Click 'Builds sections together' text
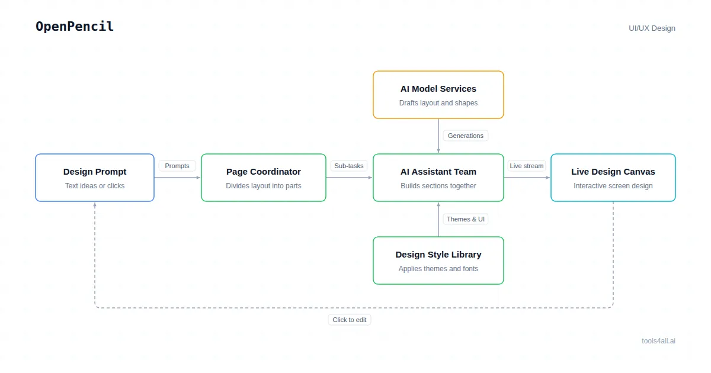Image resolution: width=711 pixels, height=373 pixels. (x=438, y=186)
